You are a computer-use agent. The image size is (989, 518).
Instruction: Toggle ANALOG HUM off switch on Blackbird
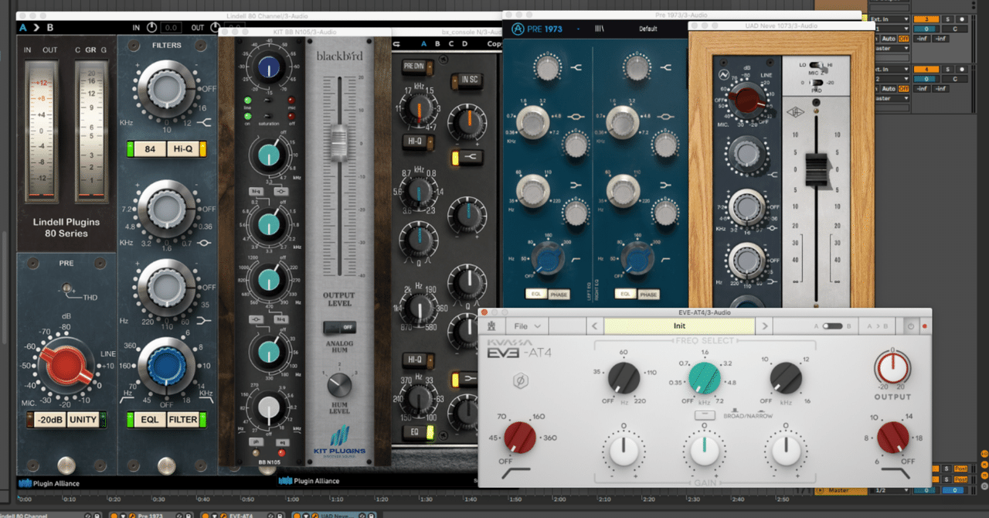coord(339,328)
